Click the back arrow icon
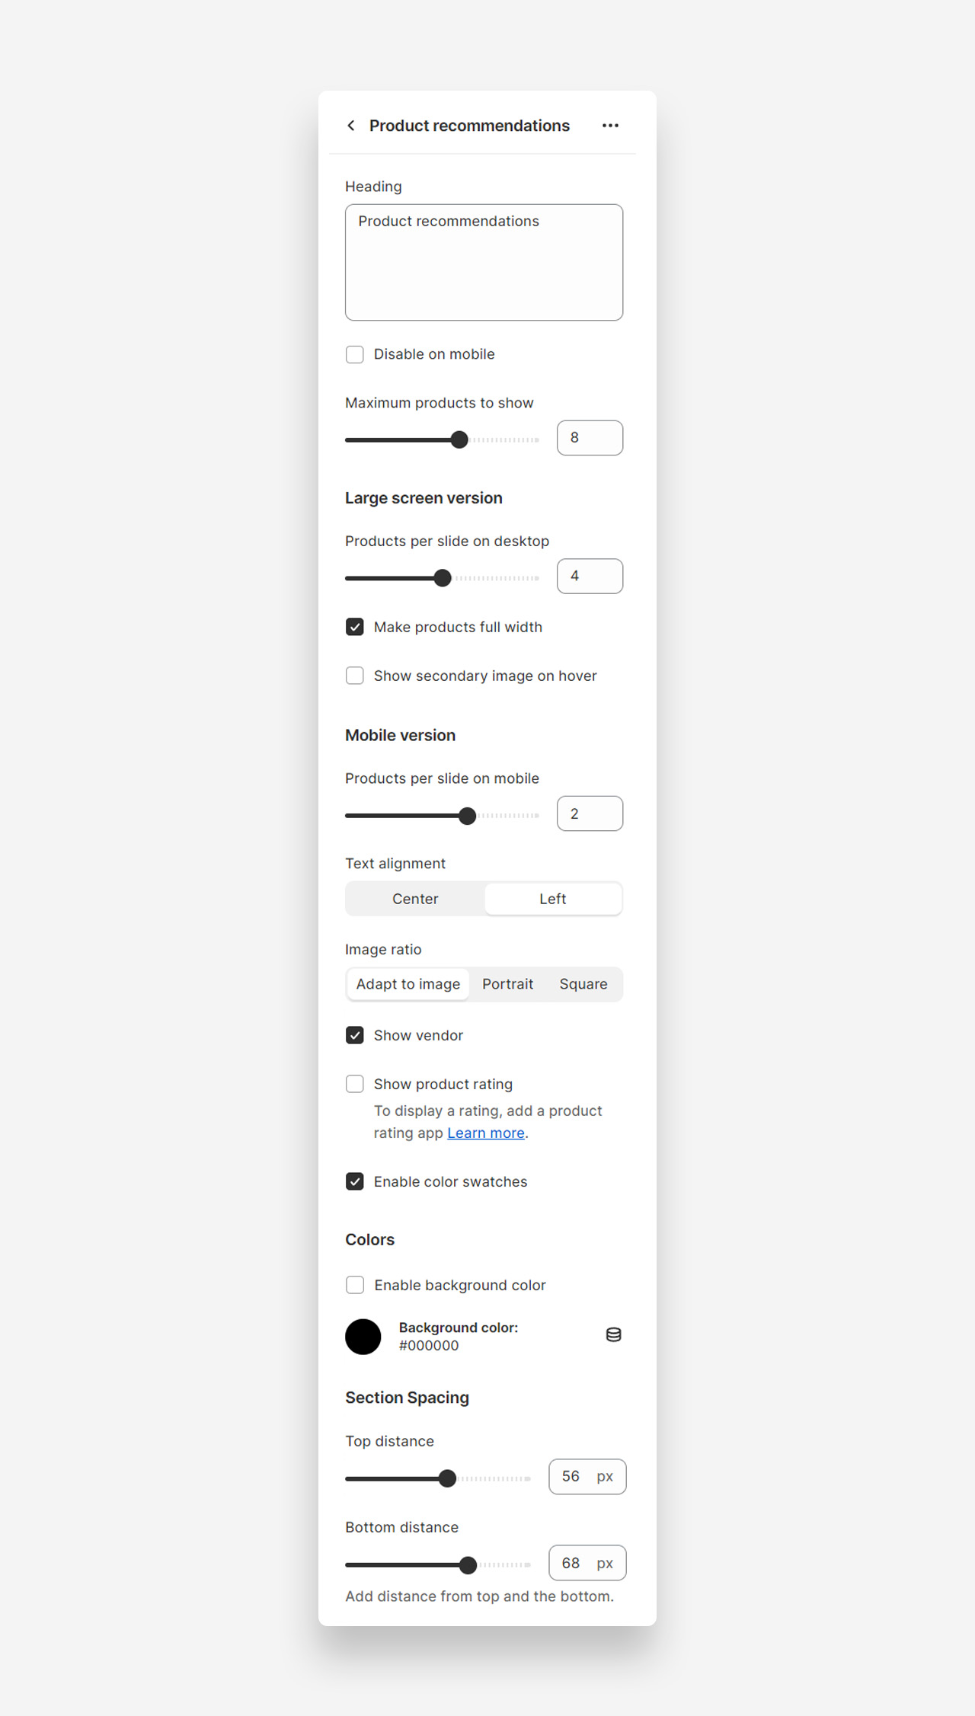The image size is (975, 1716). click(x=351, y=126)
